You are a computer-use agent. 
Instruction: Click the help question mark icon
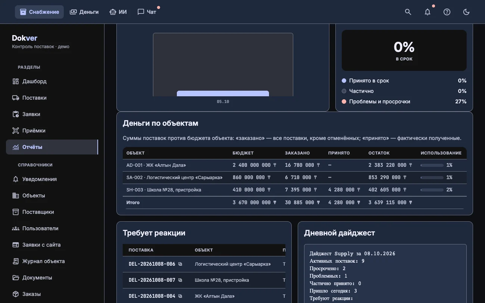point(447,12)
